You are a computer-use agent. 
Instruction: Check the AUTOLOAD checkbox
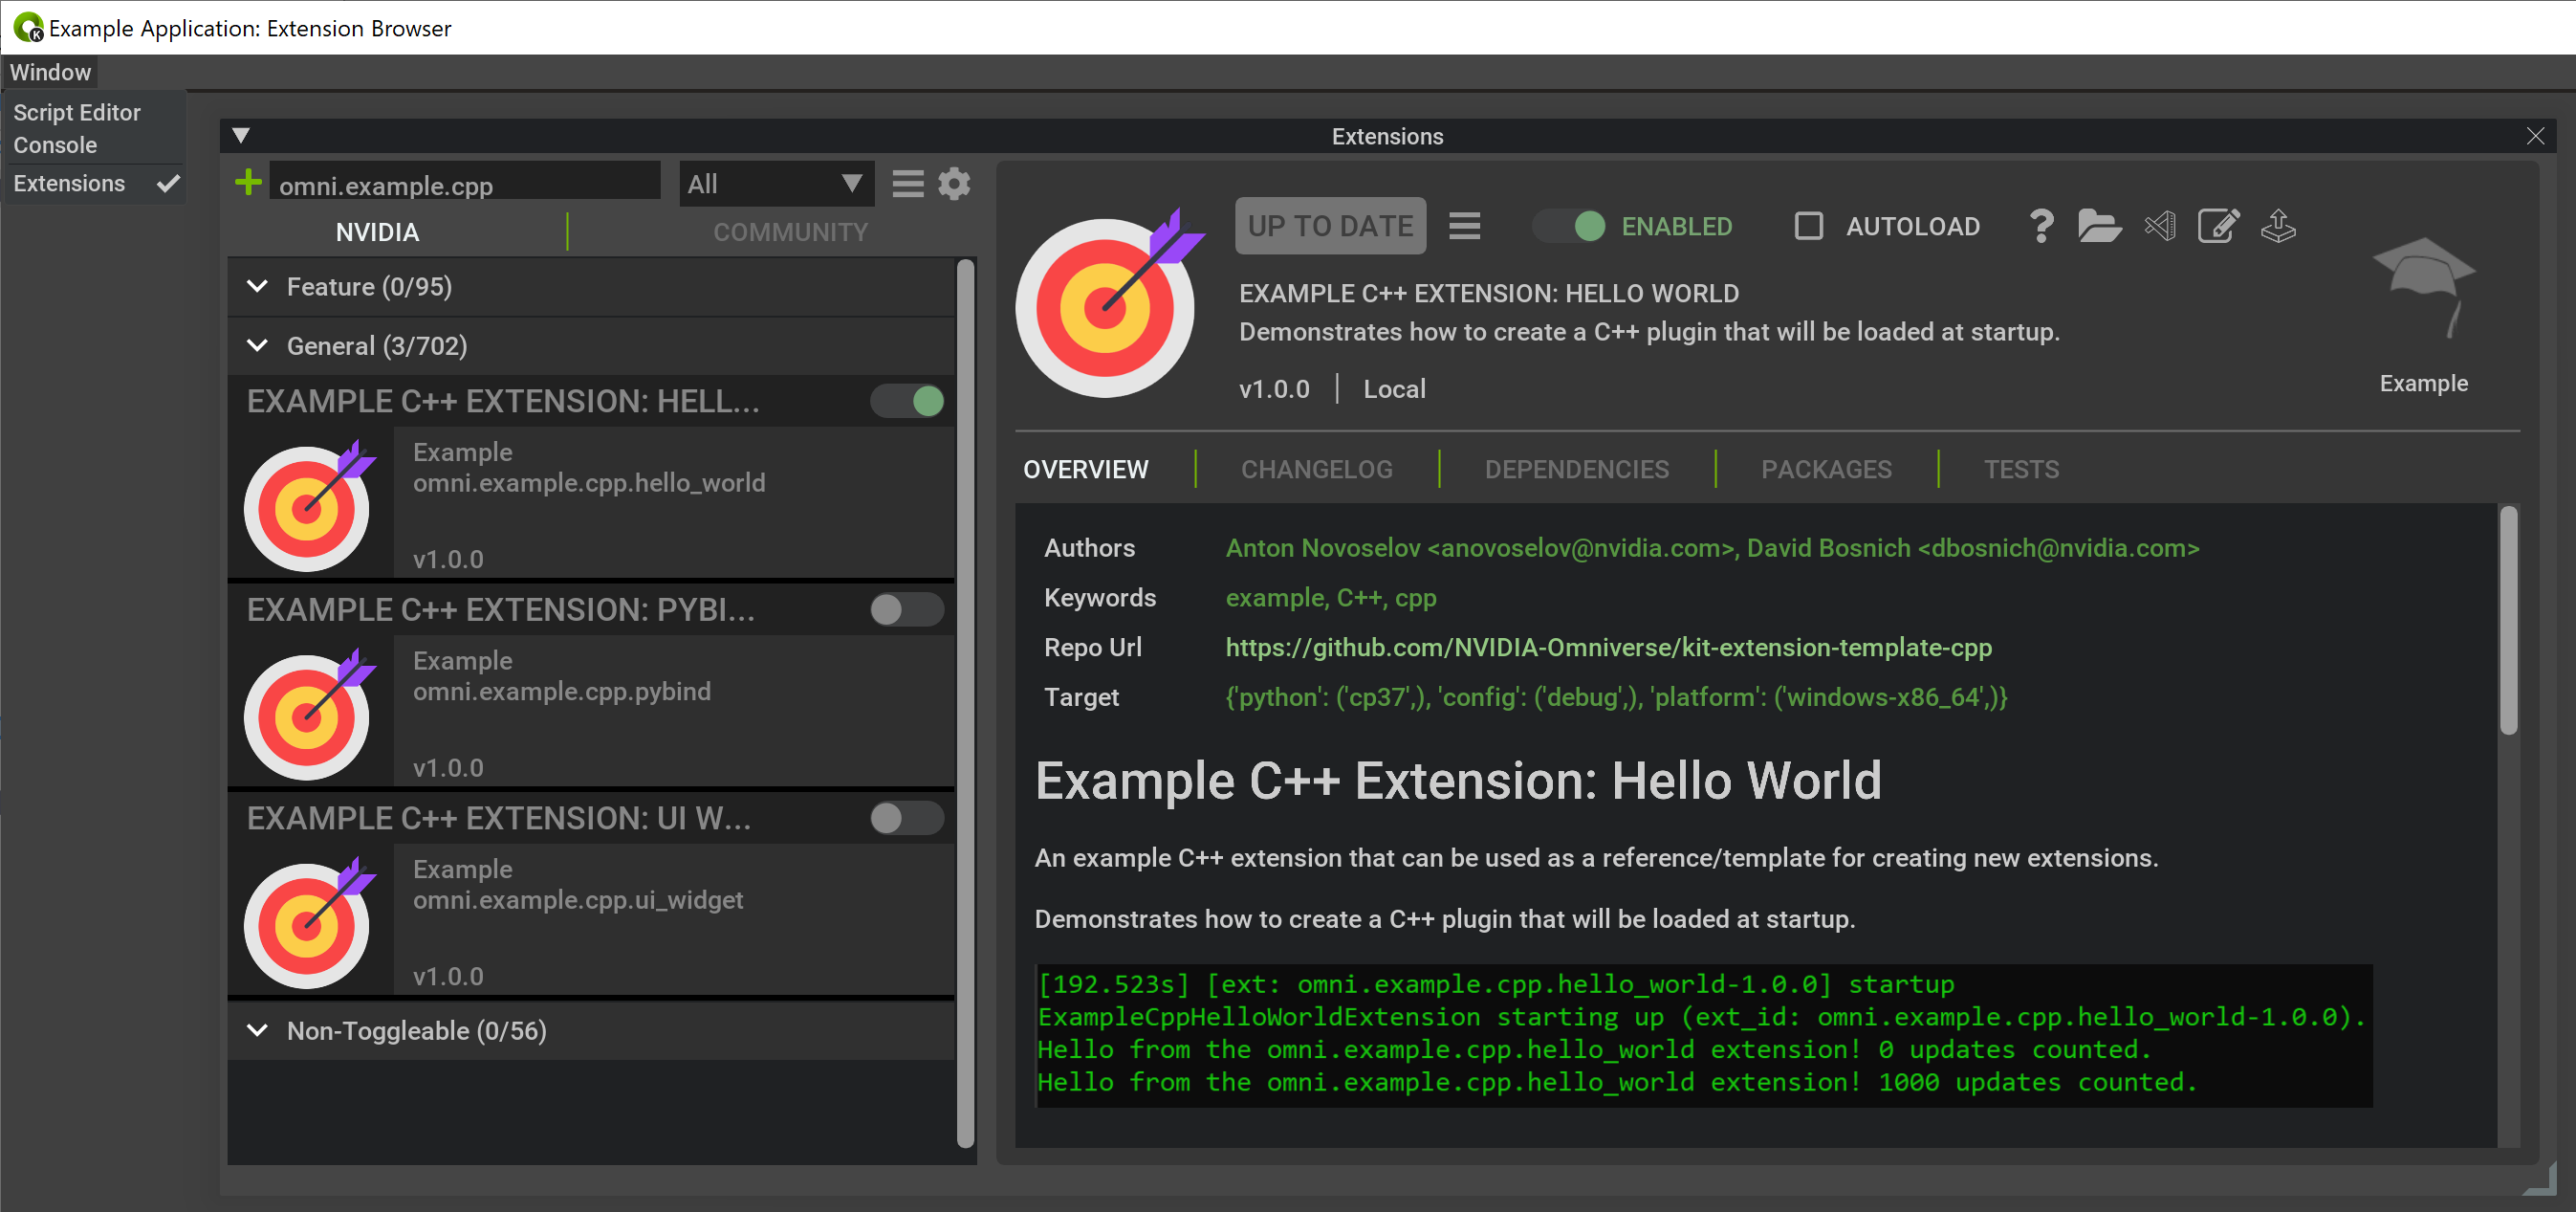[1809, 226]
